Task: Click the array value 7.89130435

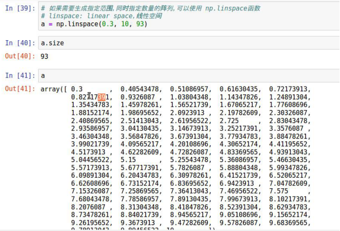Action: (189, 199)
